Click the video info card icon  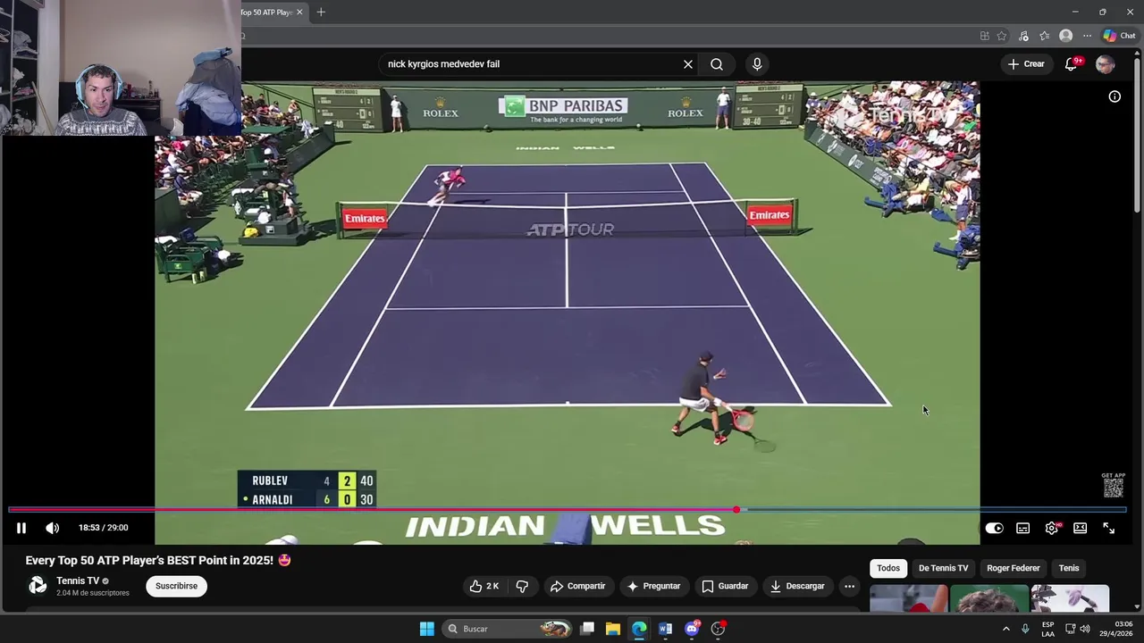[x=1115, y=96]
